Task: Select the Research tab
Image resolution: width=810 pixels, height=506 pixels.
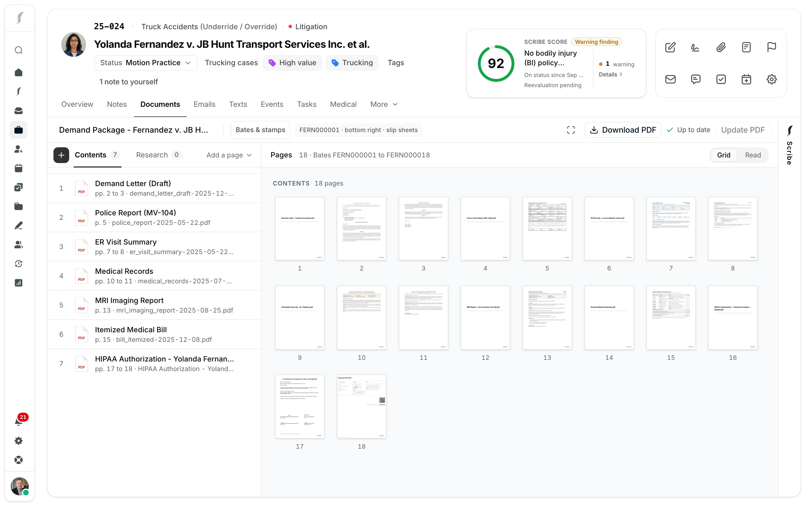Action: [x=159, y=155]
